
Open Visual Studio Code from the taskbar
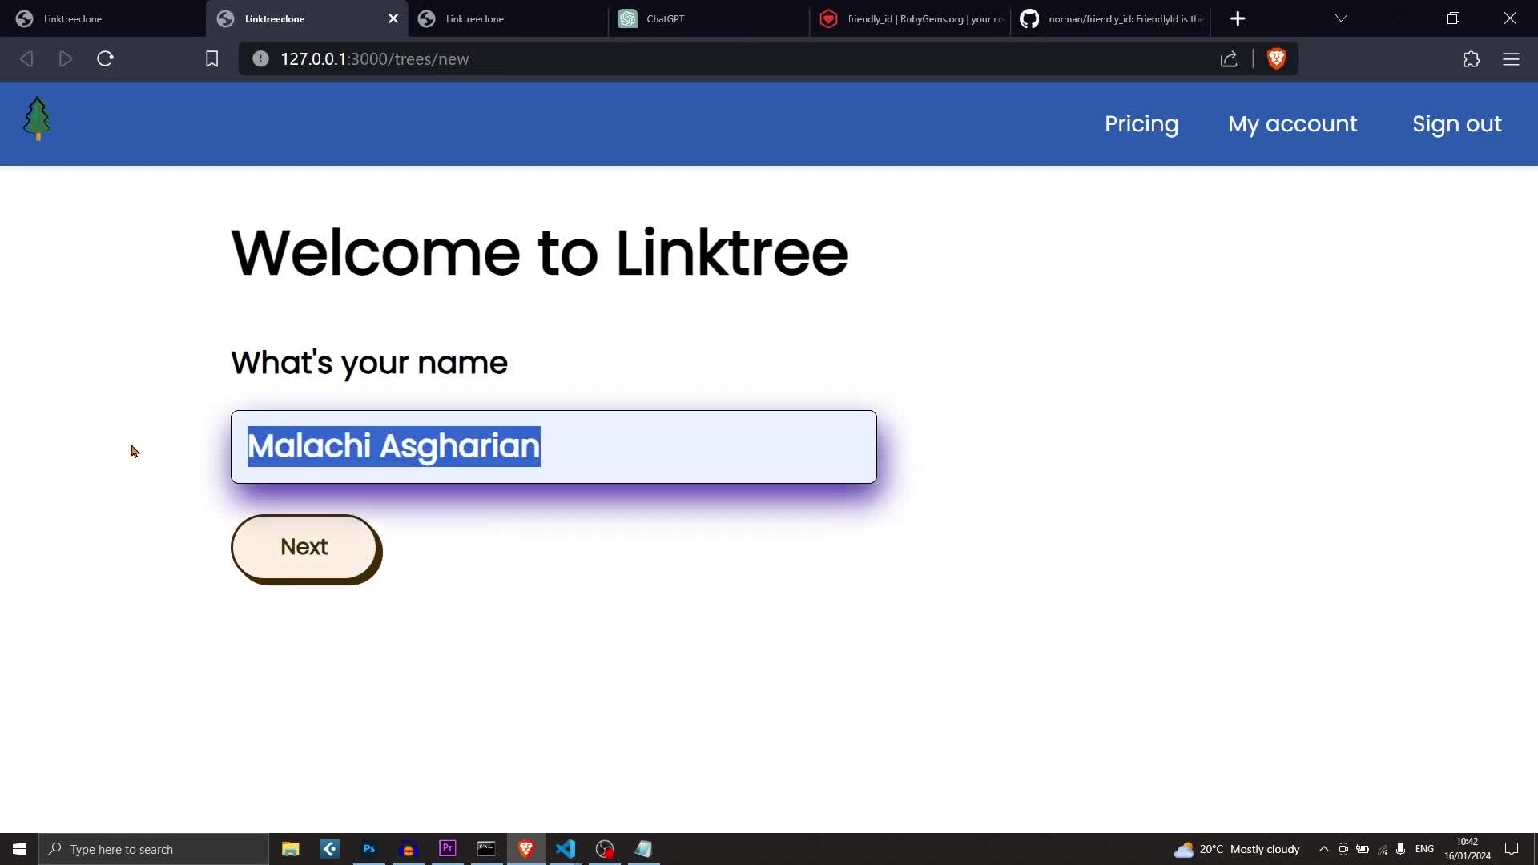tap(565, 849)
